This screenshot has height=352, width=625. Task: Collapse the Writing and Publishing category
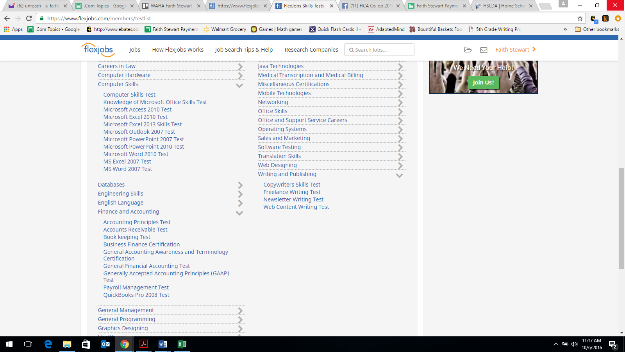(x=400, y=175)
